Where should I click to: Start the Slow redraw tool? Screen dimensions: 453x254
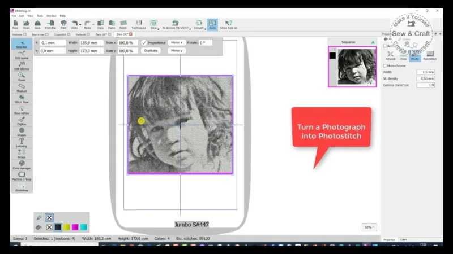tap(22, 110)
